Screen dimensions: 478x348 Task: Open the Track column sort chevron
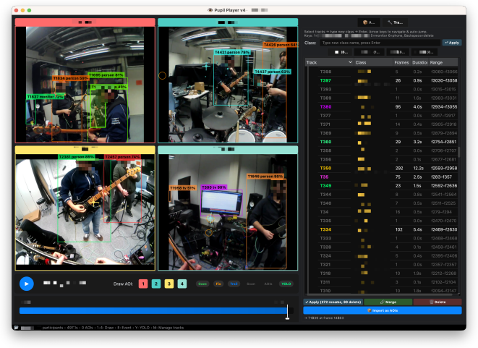coord(350,62)
